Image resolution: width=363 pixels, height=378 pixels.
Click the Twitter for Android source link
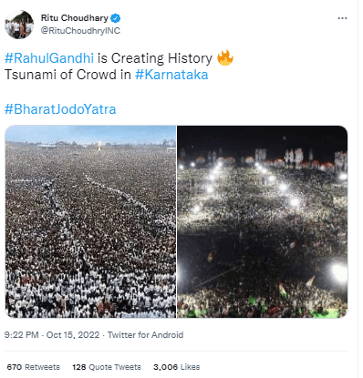(145, 335)
